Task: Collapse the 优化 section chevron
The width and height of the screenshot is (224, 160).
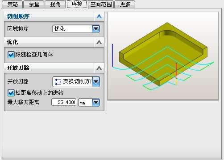Action: point(99,42)
